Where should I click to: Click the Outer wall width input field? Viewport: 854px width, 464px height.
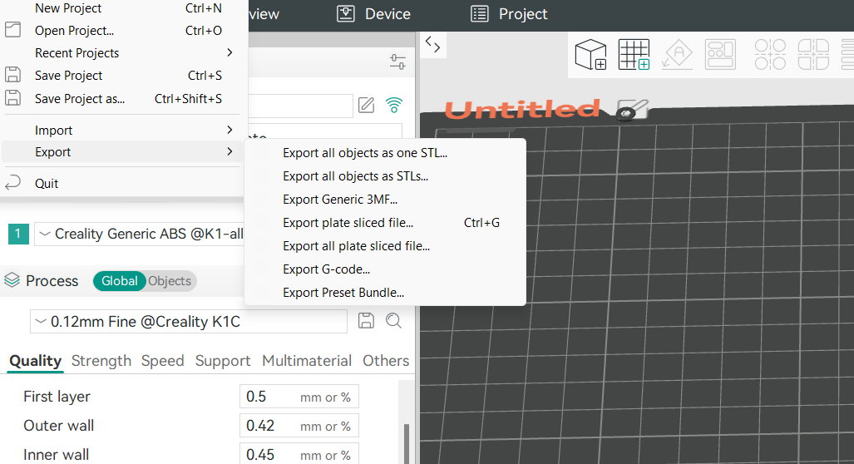(270, 426)
